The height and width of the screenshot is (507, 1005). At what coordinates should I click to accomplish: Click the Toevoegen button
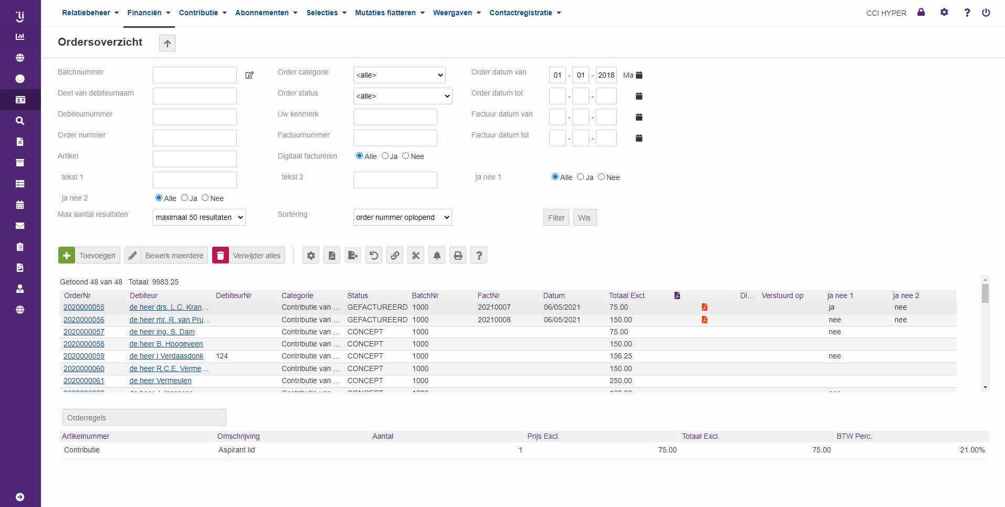coord(89,256)
